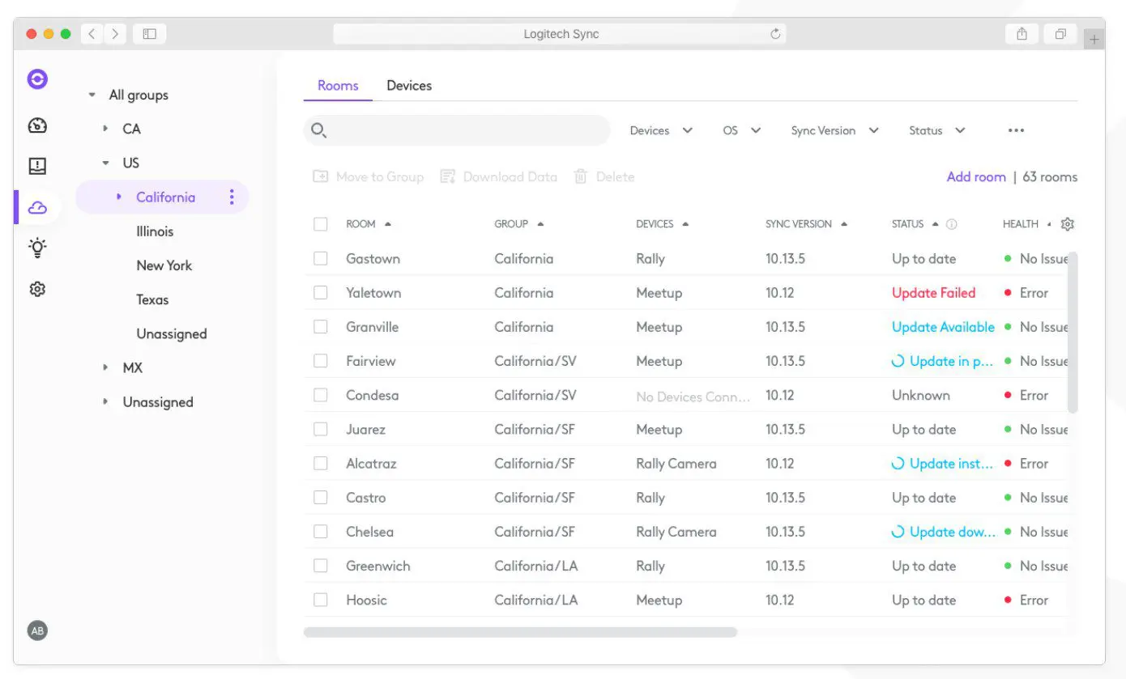Click the browser back arrow
1126x679 pixels.
(92, 34)
